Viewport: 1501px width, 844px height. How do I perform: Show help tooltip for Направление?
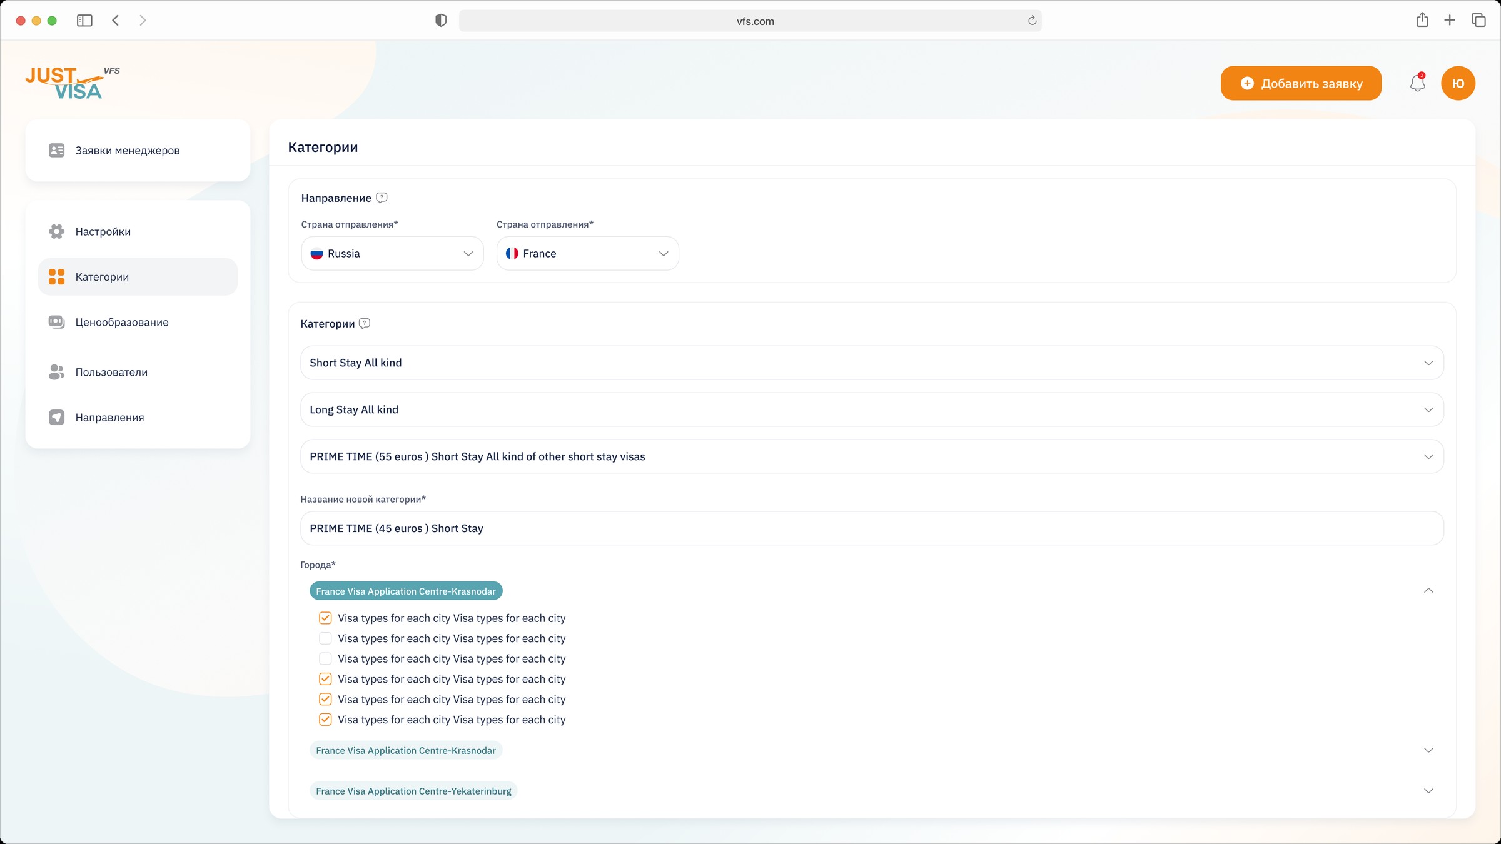(382, 198)
